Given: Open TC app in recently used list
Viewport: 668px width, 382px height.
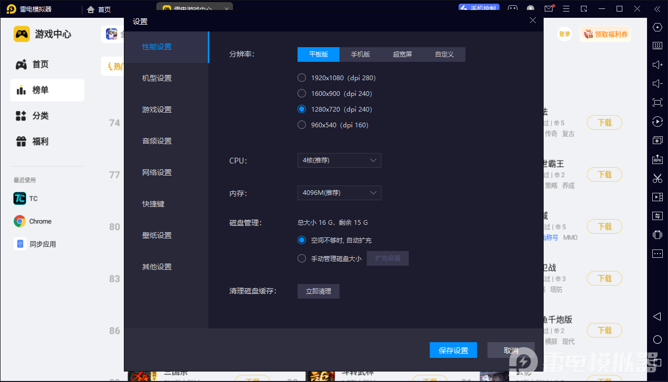Looking at the screenshot, I should (x=25, y=199).
